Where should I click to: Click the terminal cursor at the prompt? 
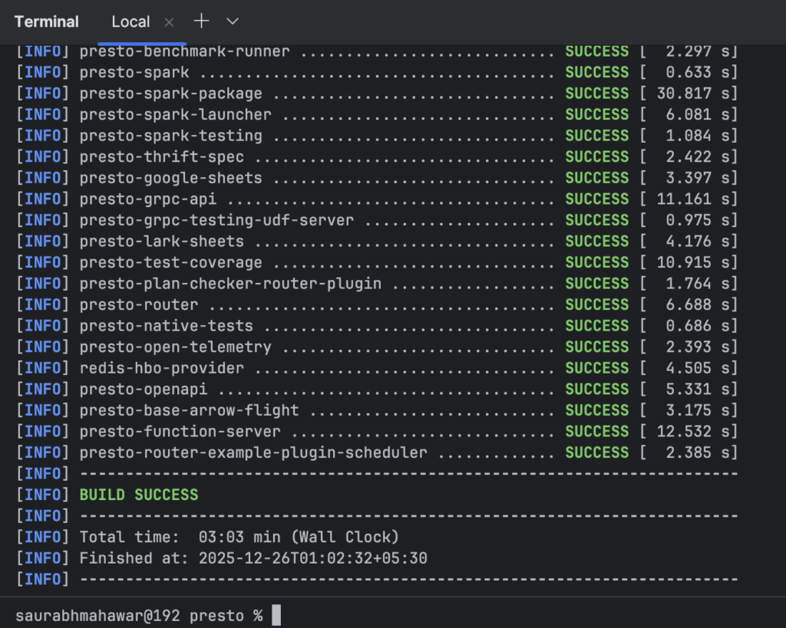[276, 615]
